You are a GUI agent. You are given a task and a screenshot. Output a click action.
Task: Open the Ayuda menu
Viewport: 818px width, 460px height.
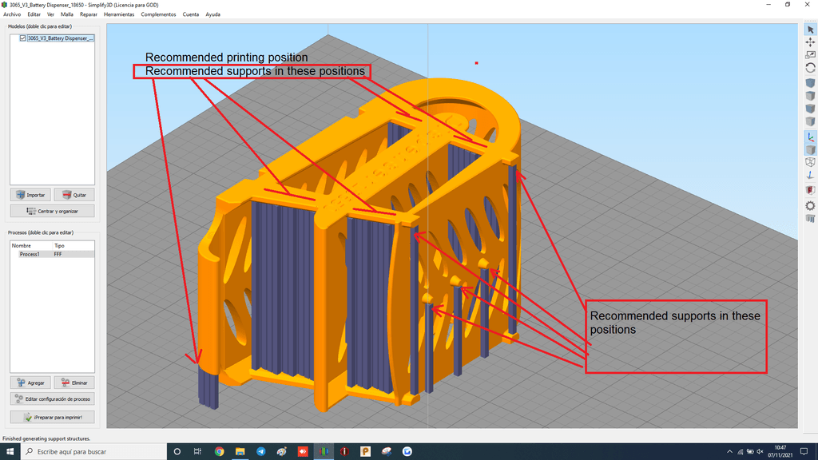coord(212,14)
